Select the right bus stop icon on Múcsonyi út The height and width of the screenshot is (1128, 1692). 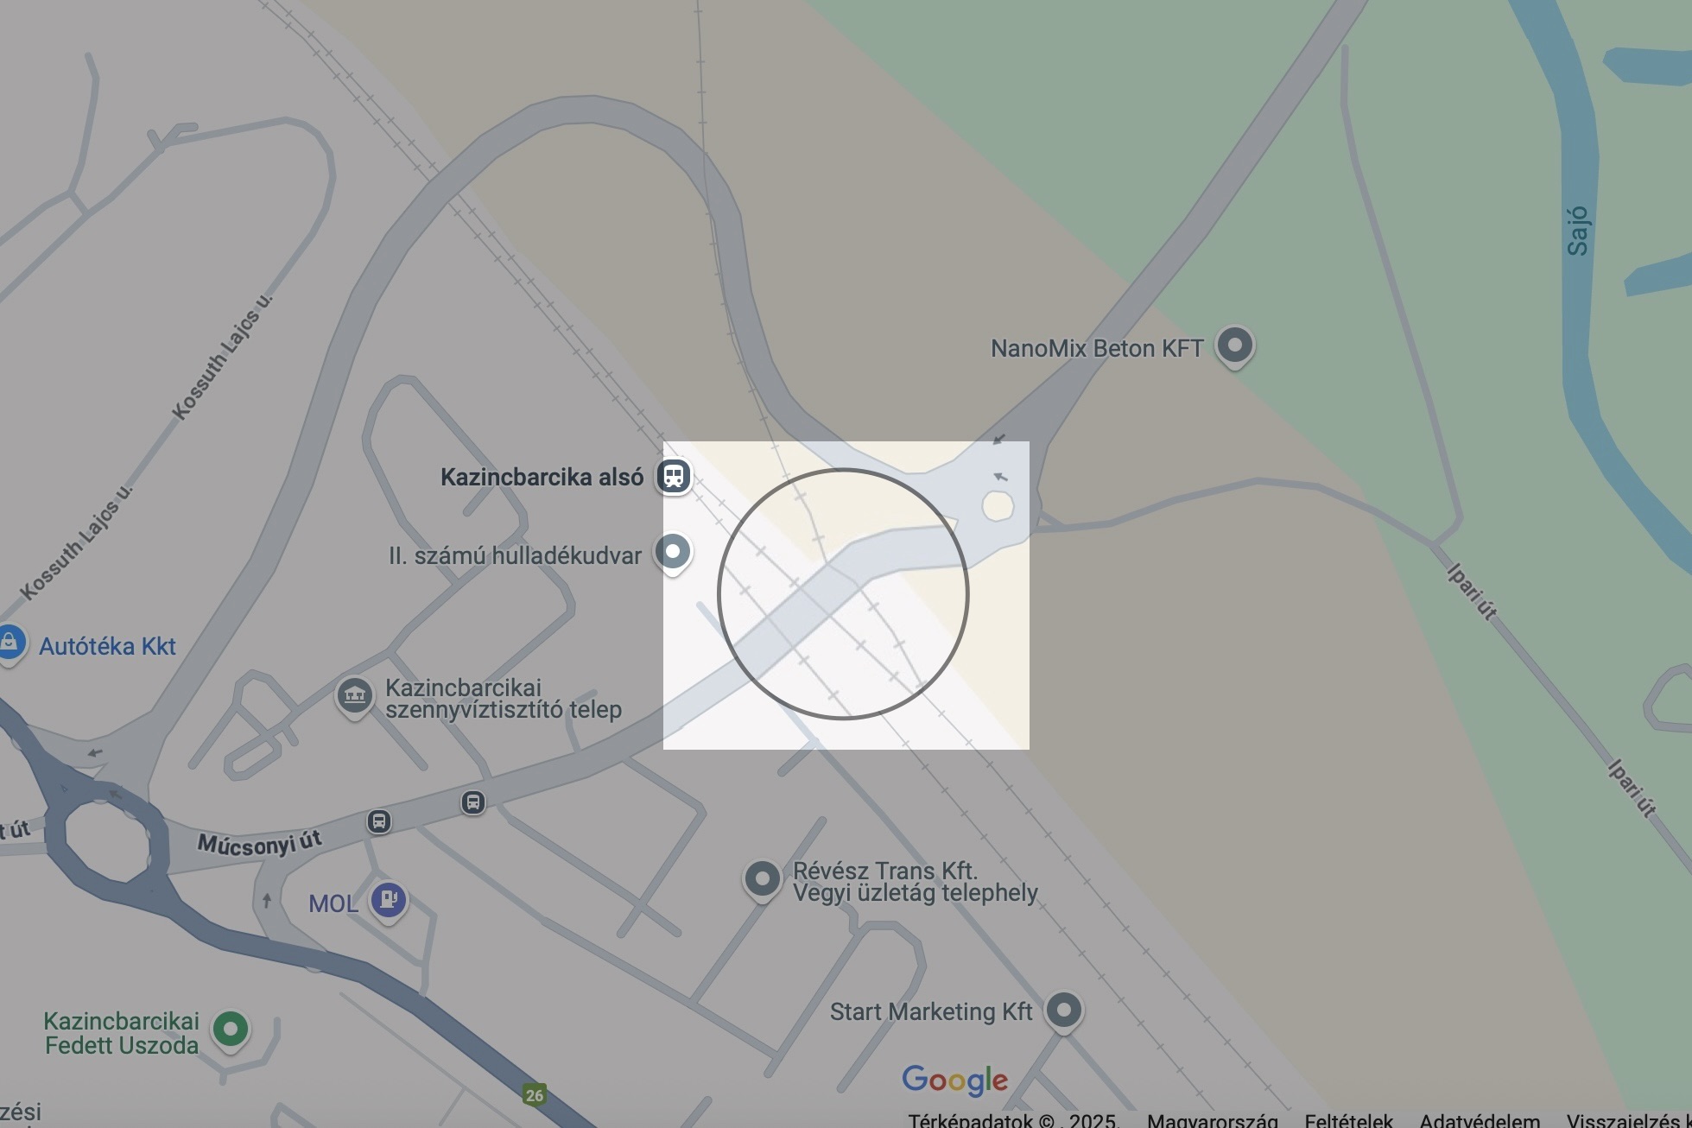pyautogui.click(x=472, y=802)
